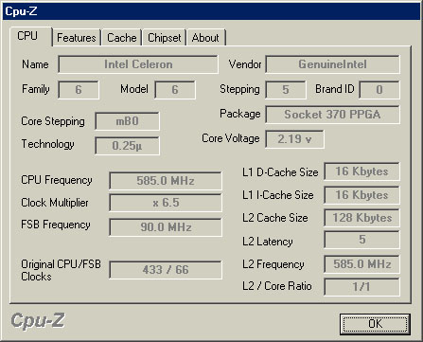The height and width of the screenshot is (342, 423).
Task: Click the "L2 / Core Ratio" label
Action: click(277, 286)
